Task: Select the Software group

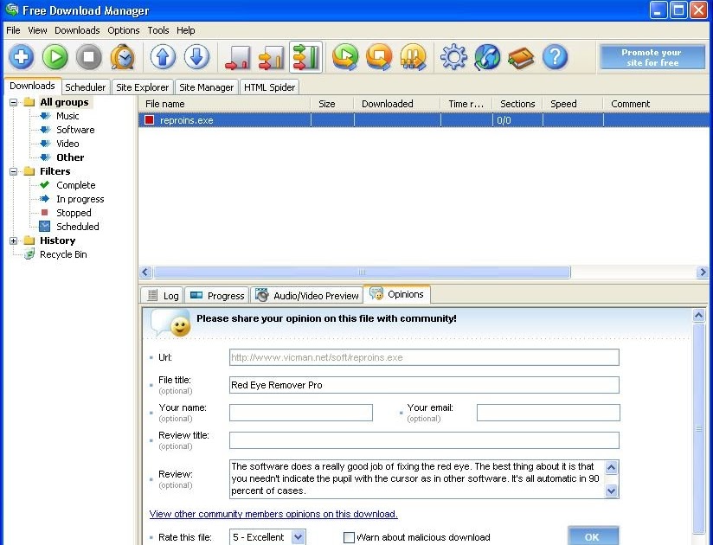Action: [75, 130]
